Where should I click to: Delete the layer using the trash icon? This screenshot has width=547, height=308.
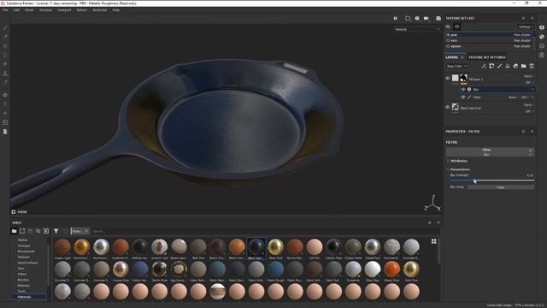[x=532, y=66]
